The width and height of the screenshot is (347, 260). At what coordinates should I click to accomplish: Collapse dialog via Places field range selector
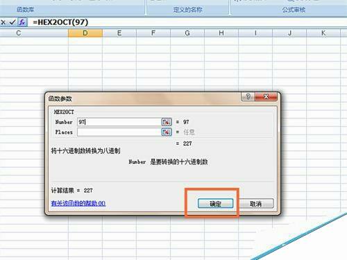(167, 132)
